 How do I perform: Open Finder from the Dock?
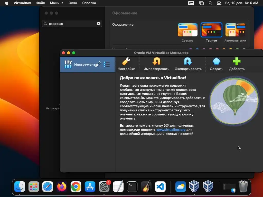20,186
